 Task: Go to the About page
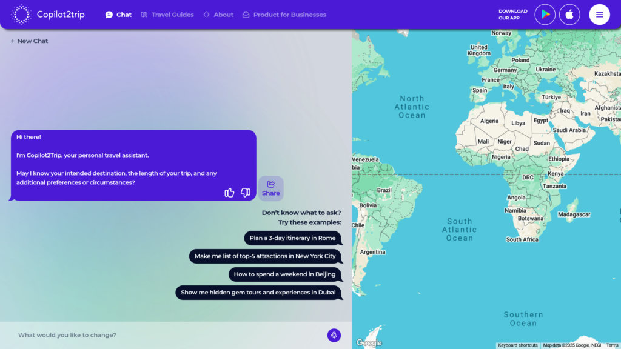coord(218,15)
